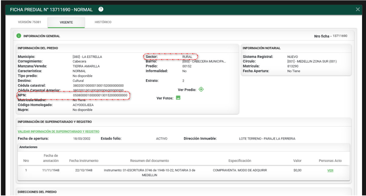Screen dimensions: 366x196
Task: Click the Resumen del documento column header
Action: [x=149, y=161]
